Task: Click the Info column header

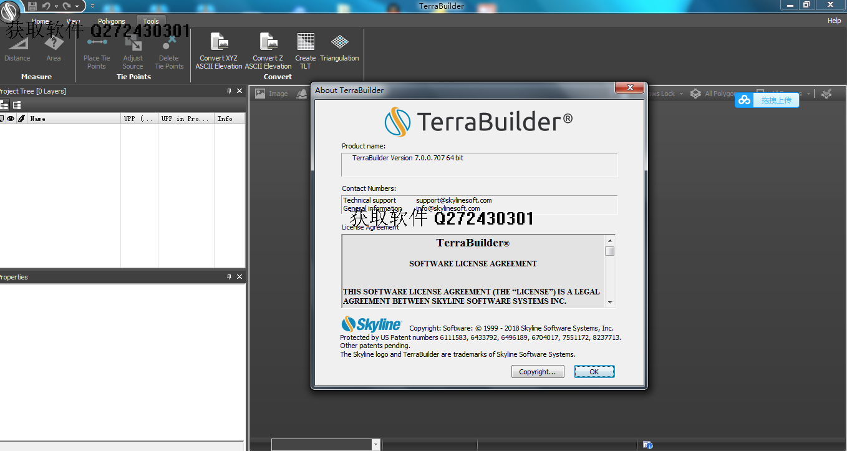Action: [x=229, y=119]
